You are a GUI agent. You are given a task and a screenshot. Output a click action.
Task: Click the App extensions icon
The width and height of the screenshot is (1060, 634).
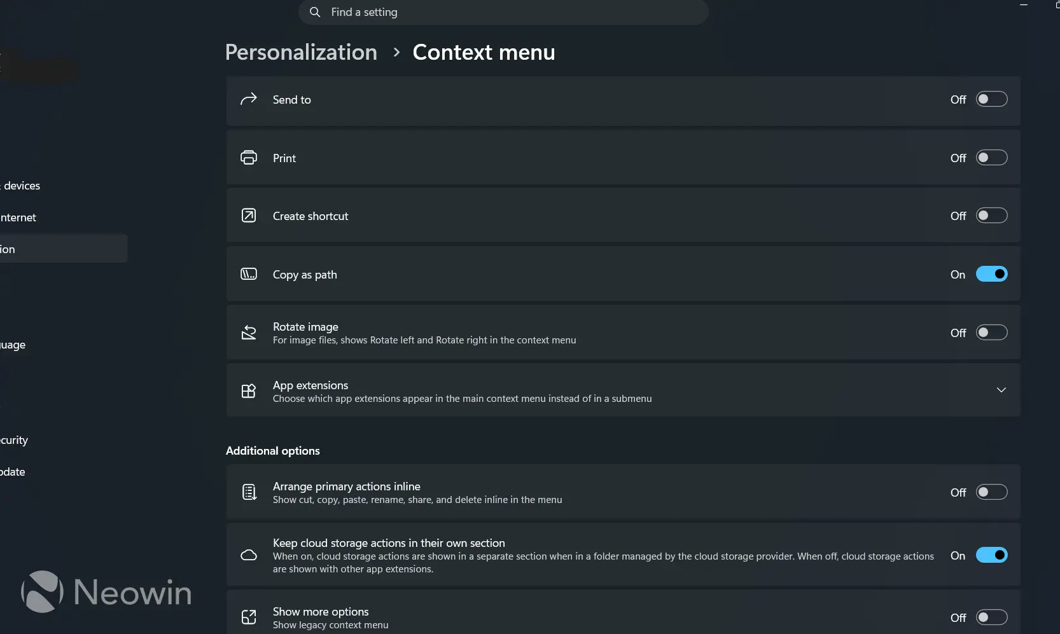pyautogui.click(x=249, y=390)
